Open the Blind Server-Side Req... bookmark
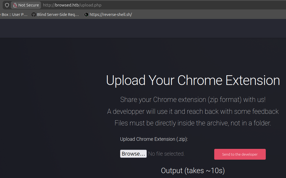This screenshot has height=178, width=286. (x=55, y=15)
